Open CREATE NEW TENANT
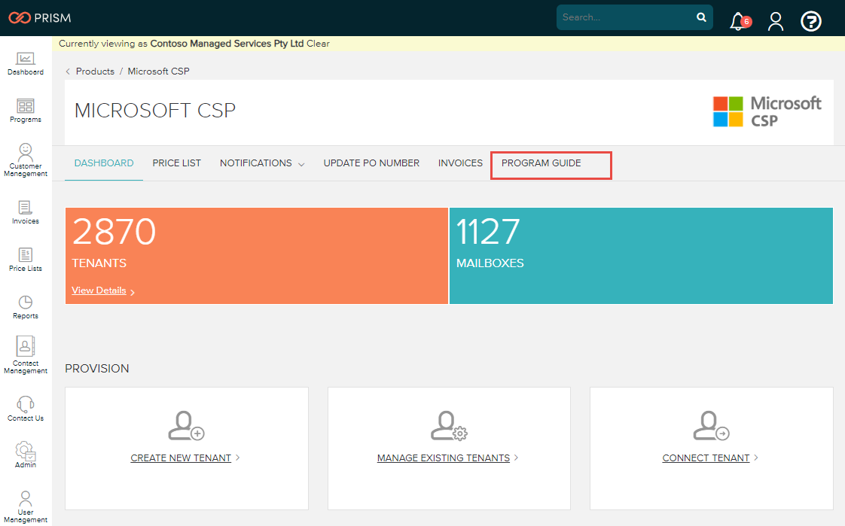This screenshot has height=526, width=845. coord(180,458)
